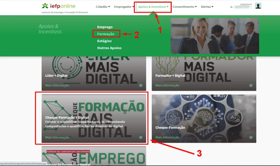
Task: Expand the Cidadão dropdown menu
Action: coord(103,7)
